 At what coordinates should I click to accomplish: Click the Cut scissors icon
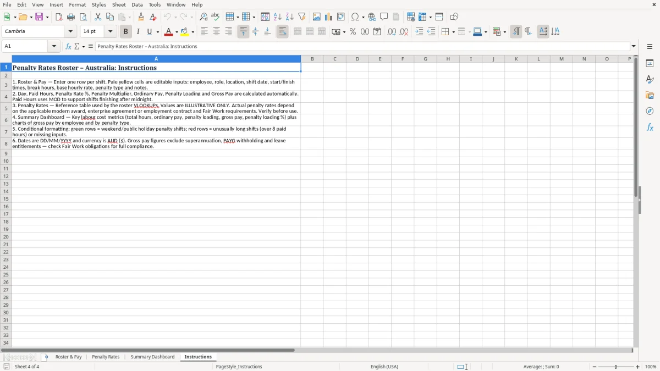[98, 17]
